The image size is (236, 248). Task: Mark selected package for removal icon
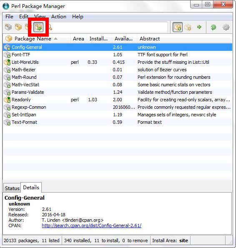188,27
